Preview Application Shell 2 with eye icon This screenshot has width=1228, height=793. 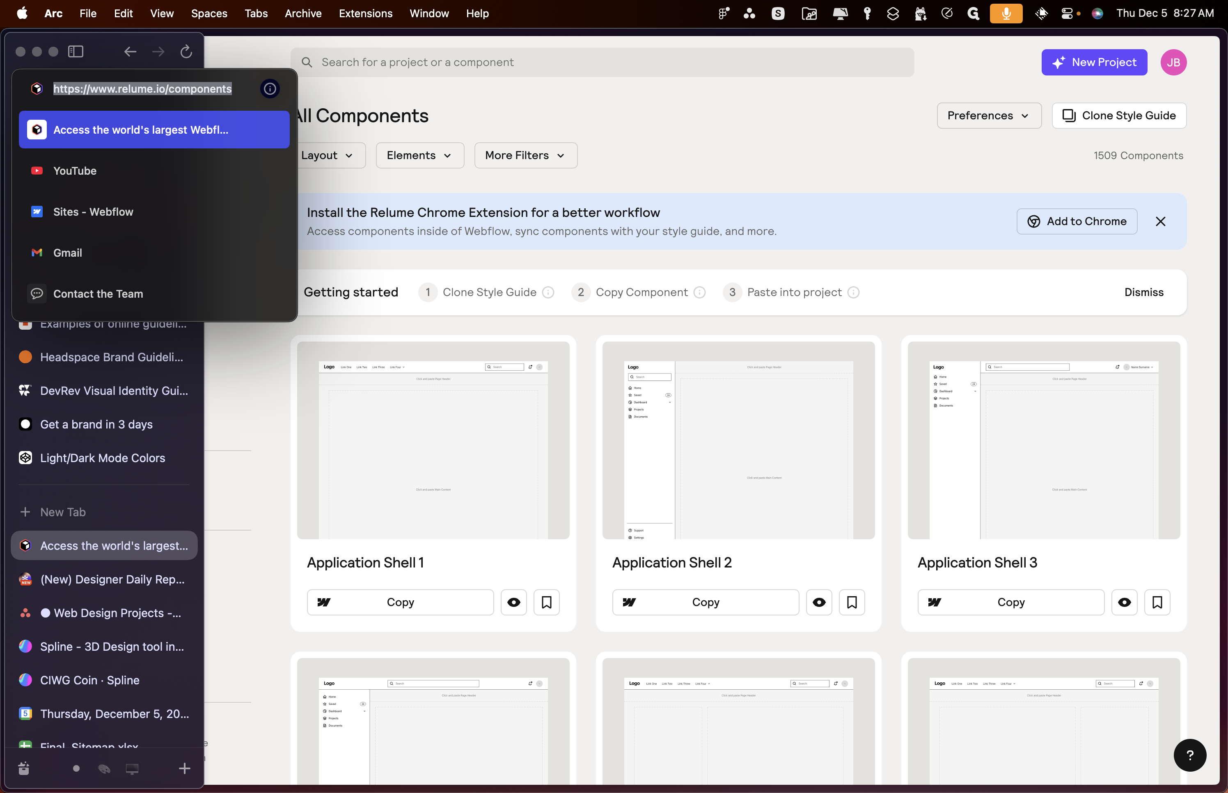click(819, 602)
